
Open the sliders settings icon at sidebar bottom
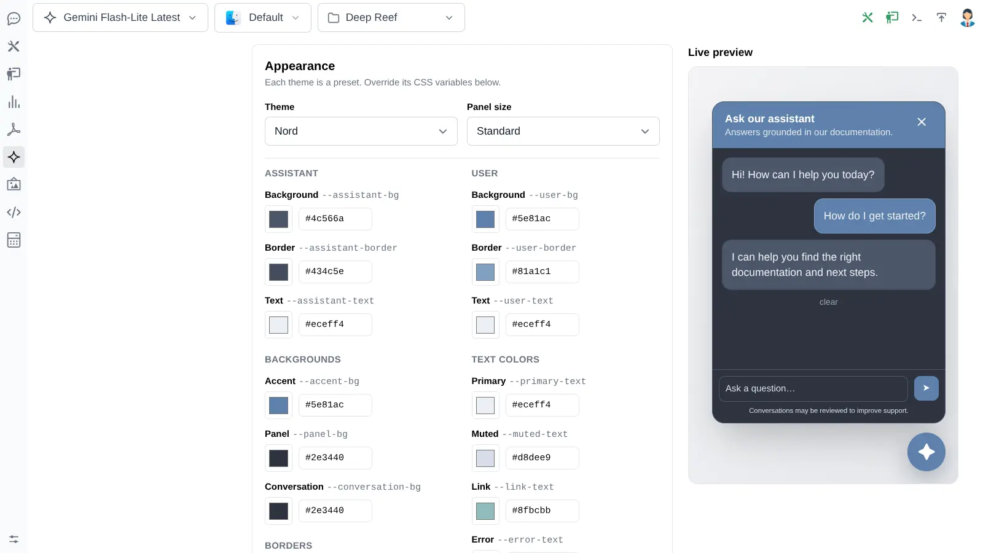[x=14, y=539]
